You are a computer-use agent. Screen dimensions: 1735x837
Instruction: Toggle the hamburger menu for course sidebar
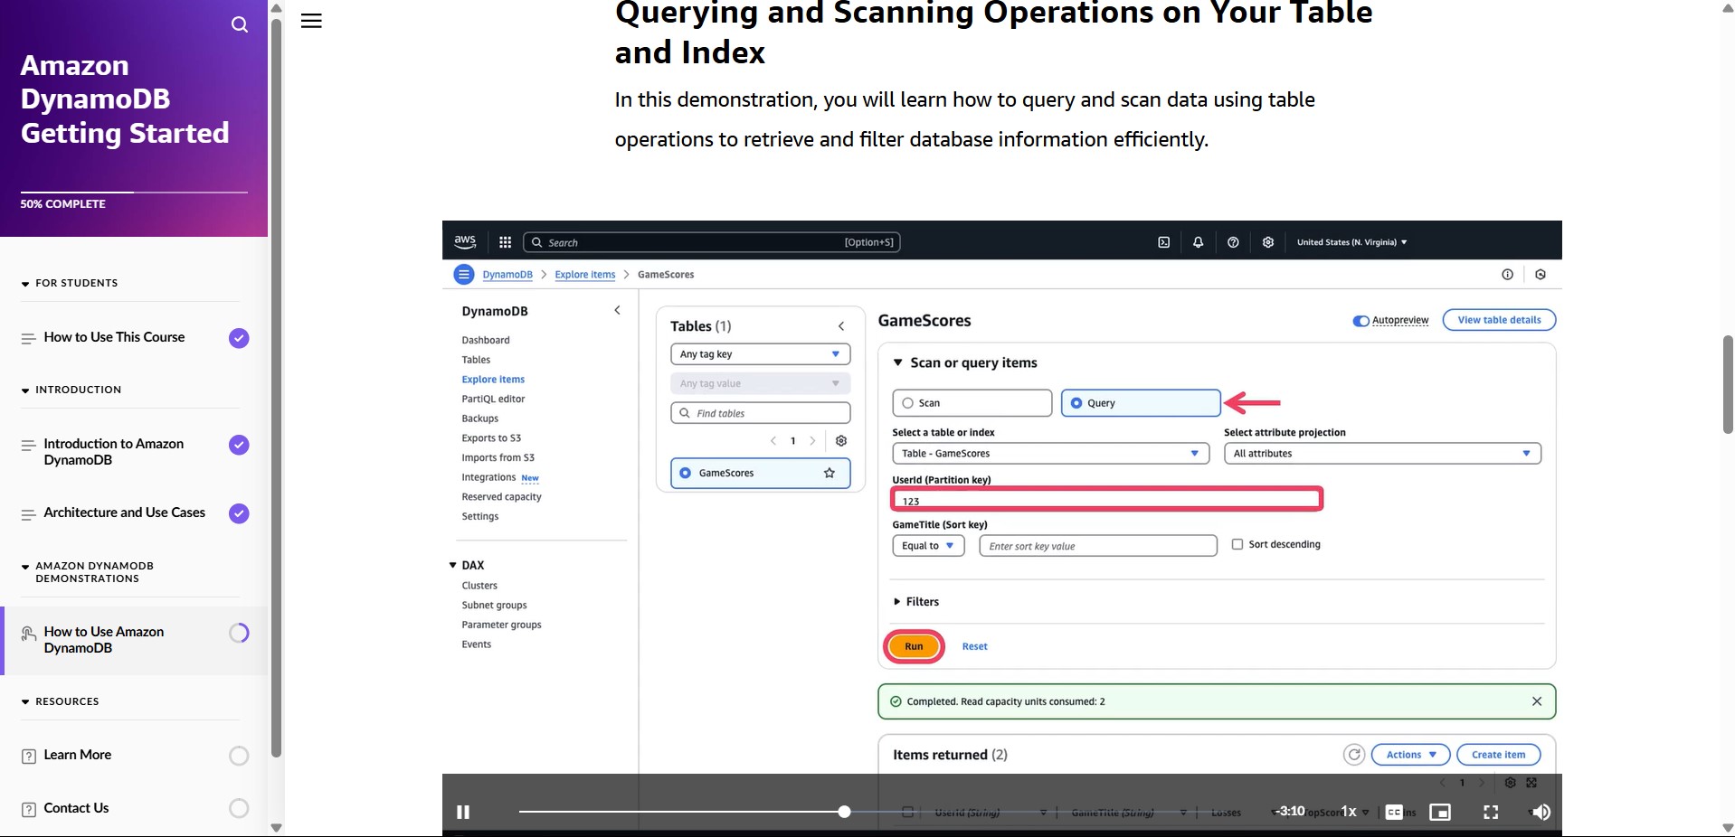pos(311,21)
